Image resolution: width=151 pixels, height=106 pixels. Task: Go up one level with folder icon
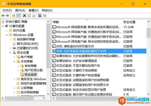tap(14, 15)
